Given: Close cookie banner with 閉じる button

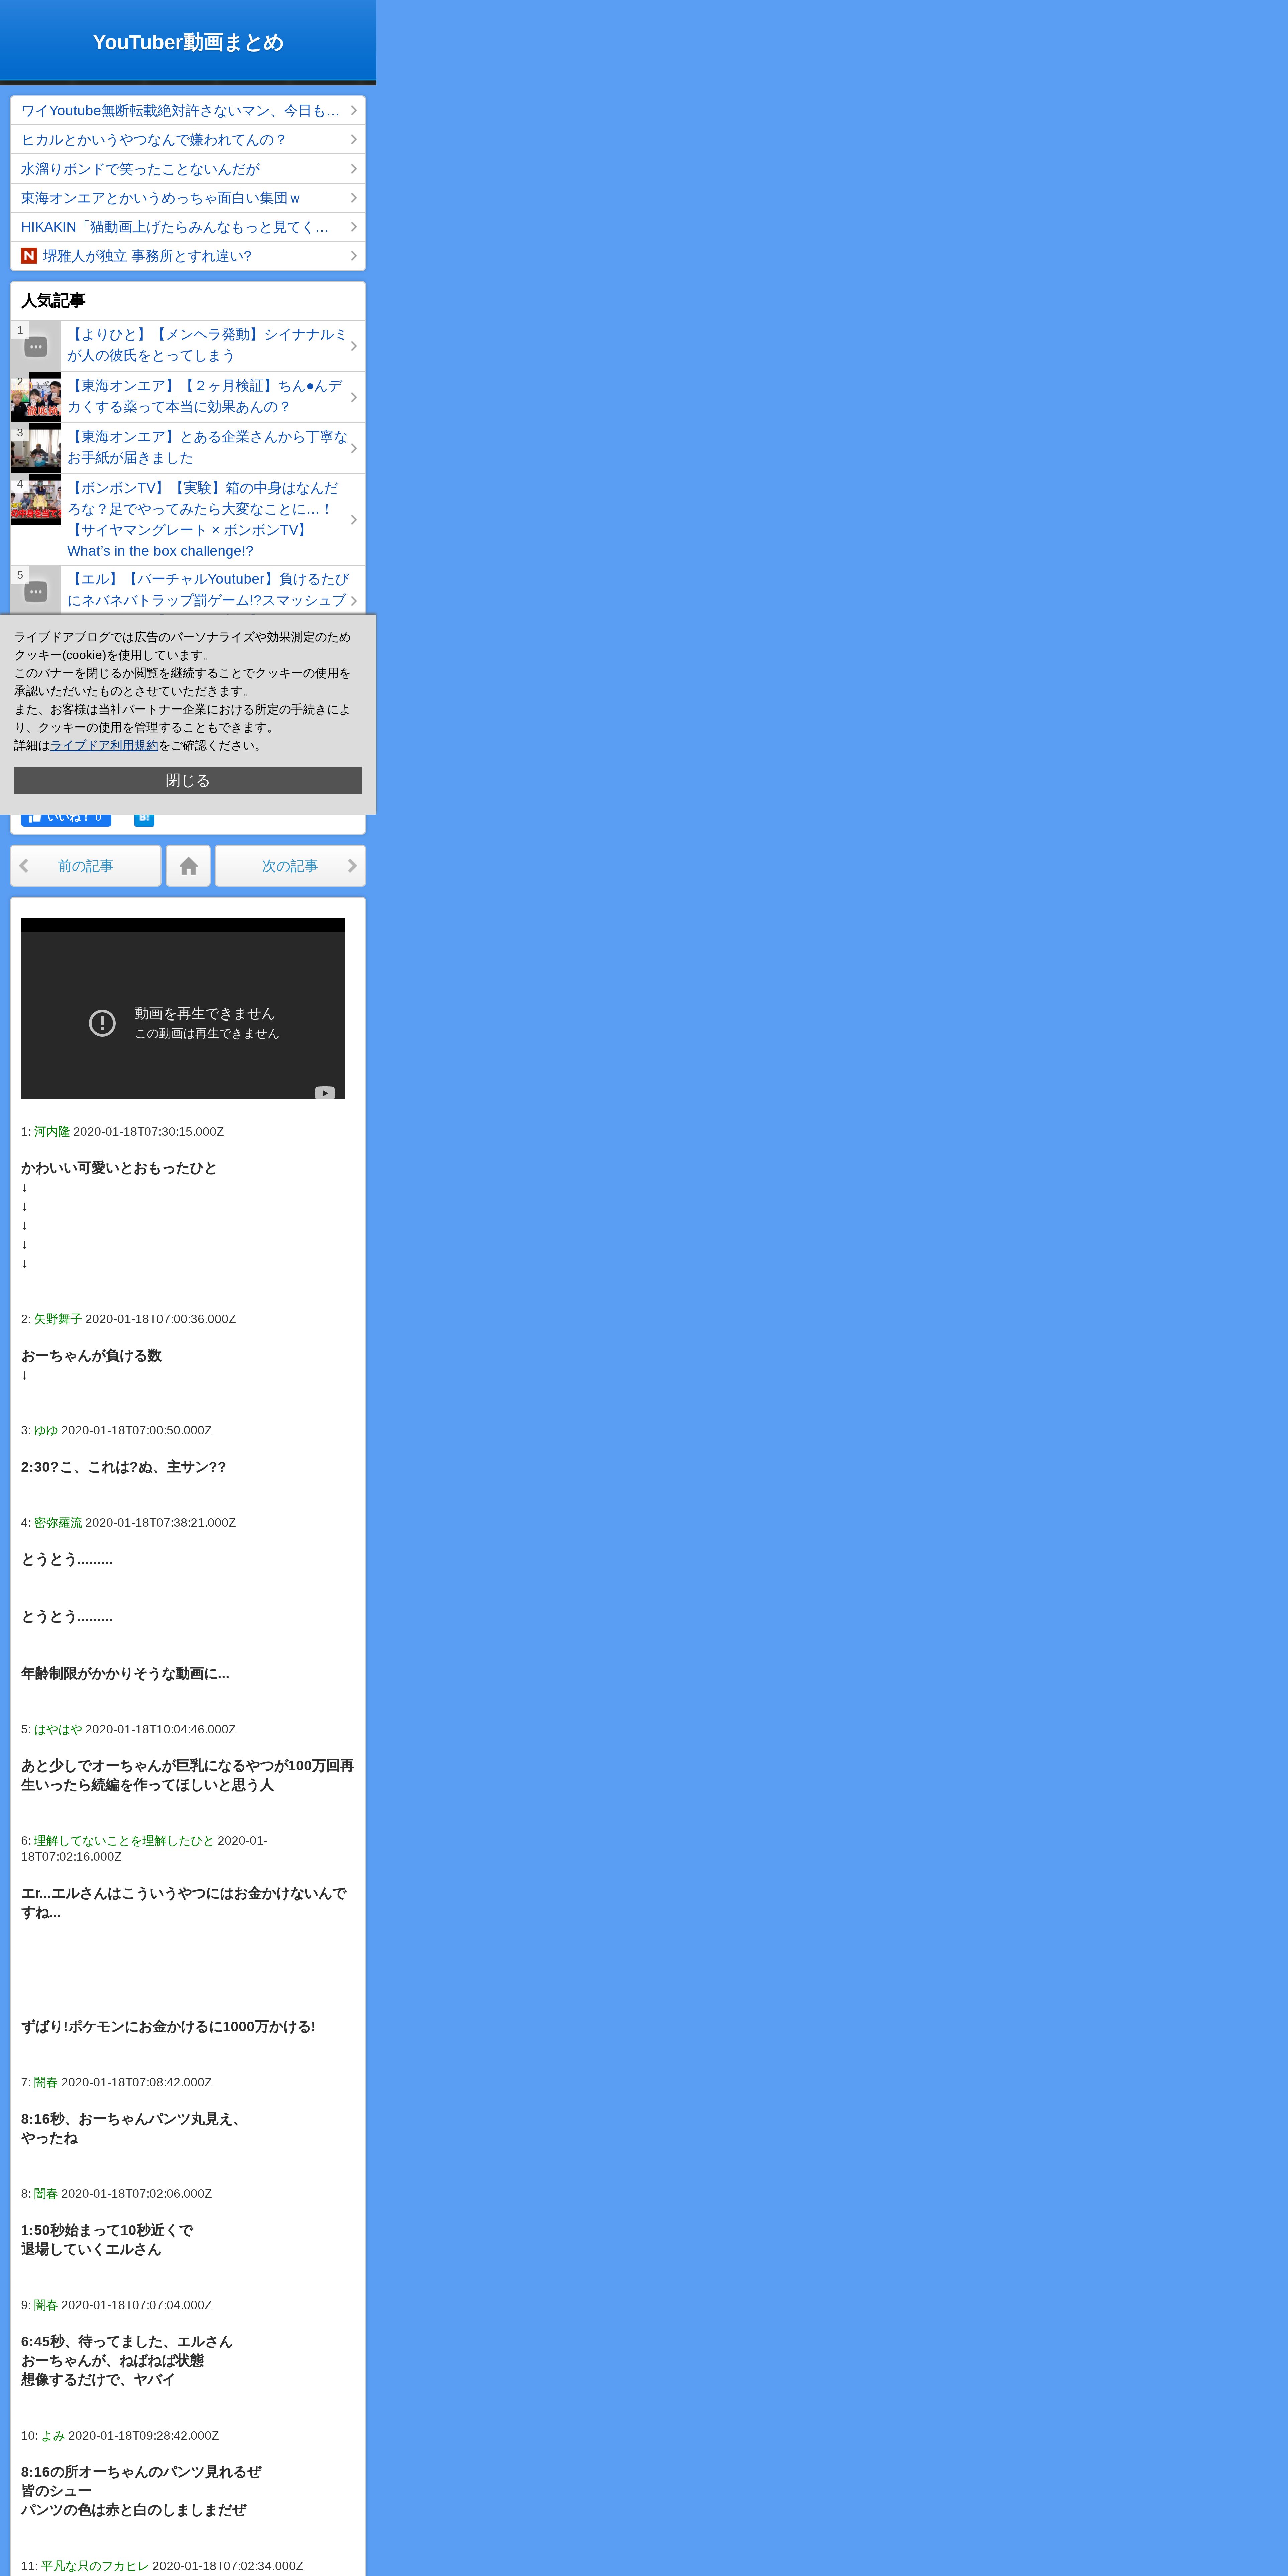Looking at the screenshot, I should pos(188,781).
